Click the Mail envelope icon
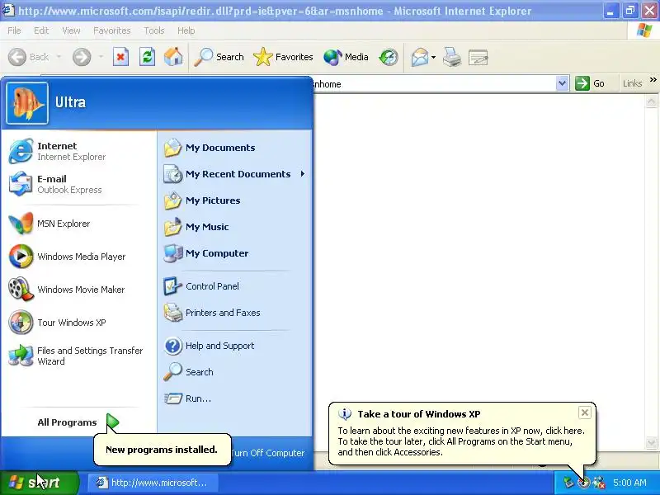660x495 pixels. pos(420,57)
